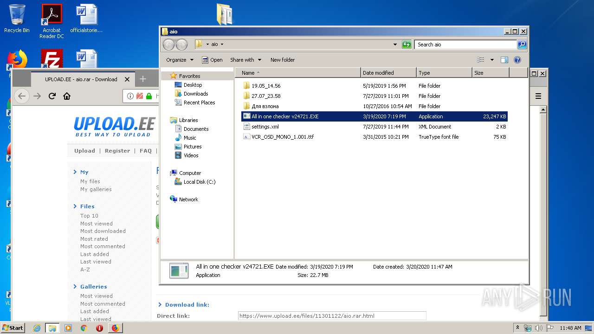Image resolution: width=594 pixels, height=334 pixels.
Task: Open the Share with dropdown
Action: 246,60
